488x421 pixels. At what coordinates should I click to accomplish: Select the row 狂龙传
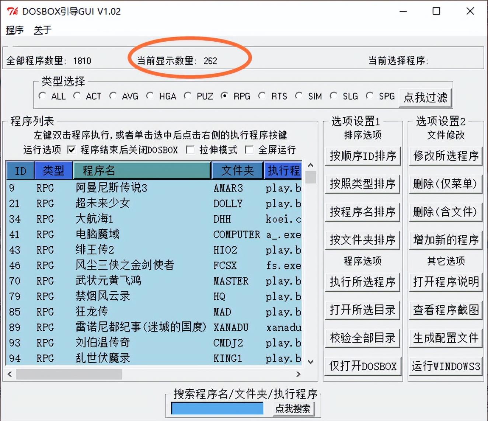(154, 312)
